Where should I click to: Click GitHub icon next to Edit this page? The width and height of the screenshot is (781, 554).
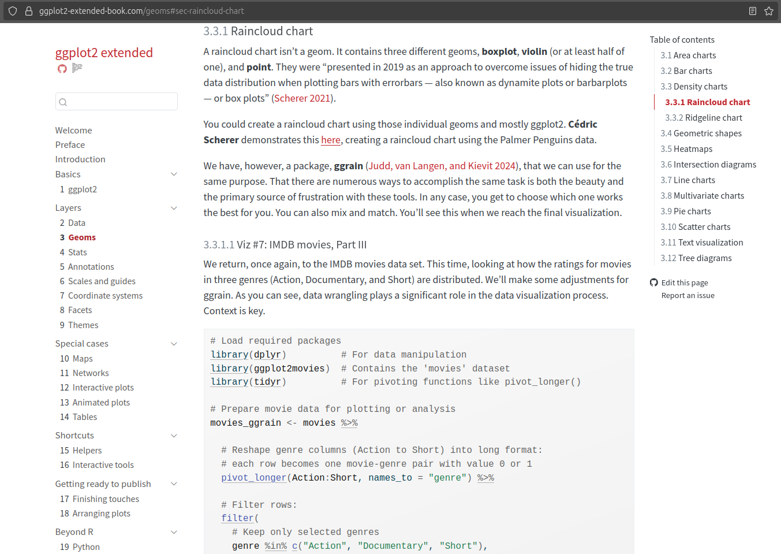[654, 282]
